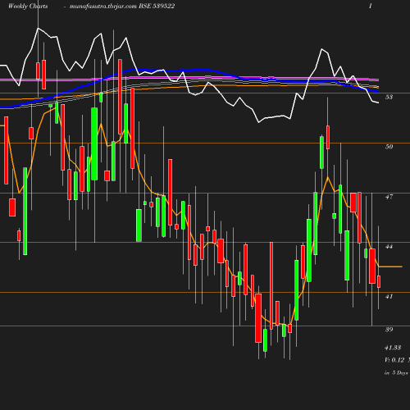Click the 44 price axis label
The height and width of the screenshot is (410, 410).
[389, 246]
